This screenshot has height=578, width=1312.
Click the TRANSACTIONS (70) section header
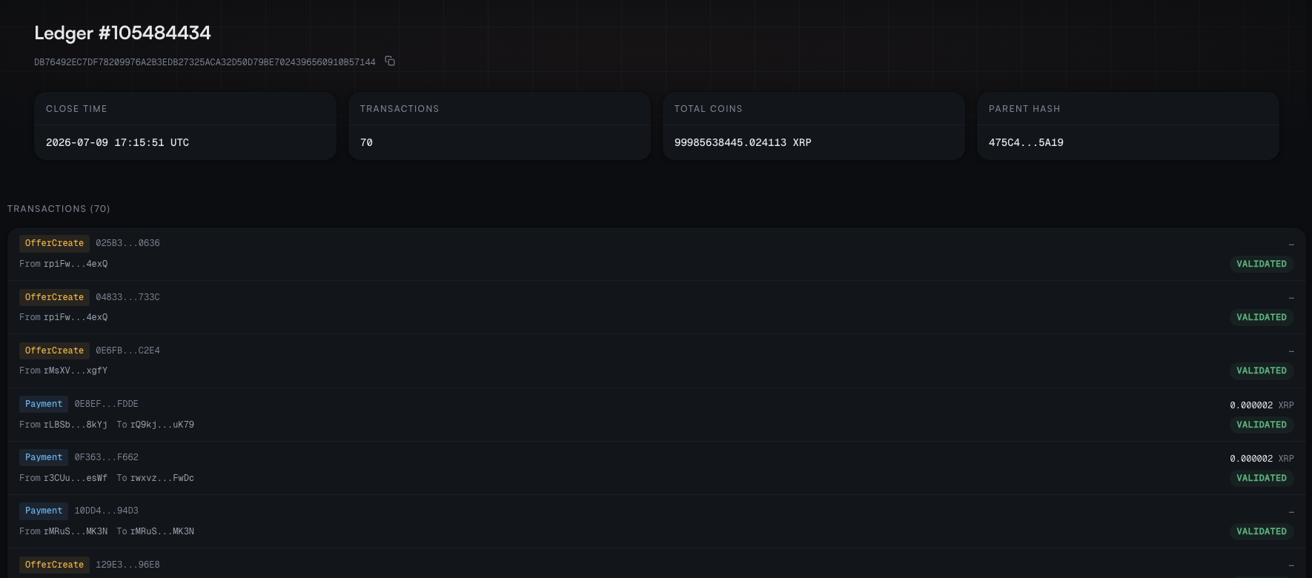click(x=59, y=209)
